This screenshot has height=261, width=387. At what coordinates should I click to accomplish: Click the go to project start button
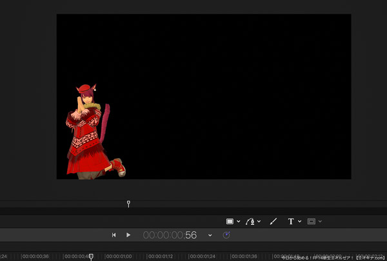tap(114, 235)
